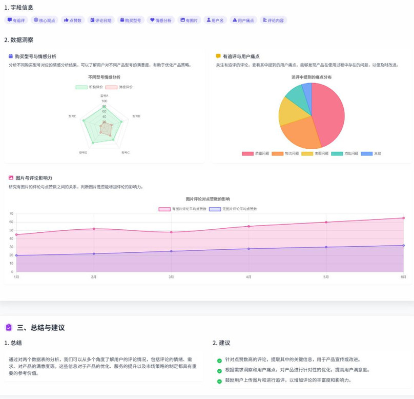
Task: Click the green check next to 针对点赞数高的评论
Action: pos(219,361)
